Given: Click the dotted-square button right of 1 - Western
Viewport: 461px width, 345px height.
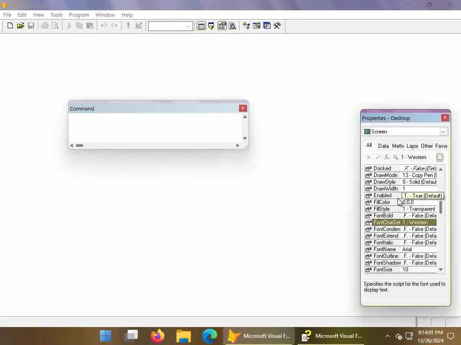Looking at the screenshot, I should pyautogui.click(x=440, y=158).
